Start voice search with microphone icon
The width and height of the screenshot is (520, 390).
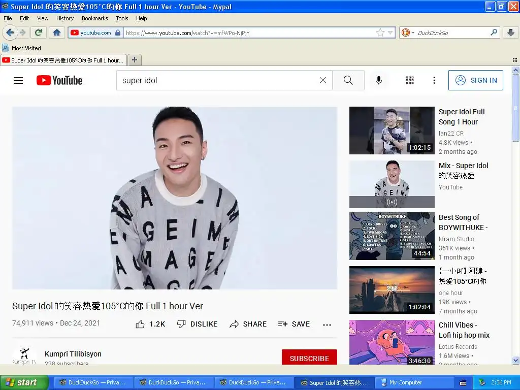[x=378, y=80]
